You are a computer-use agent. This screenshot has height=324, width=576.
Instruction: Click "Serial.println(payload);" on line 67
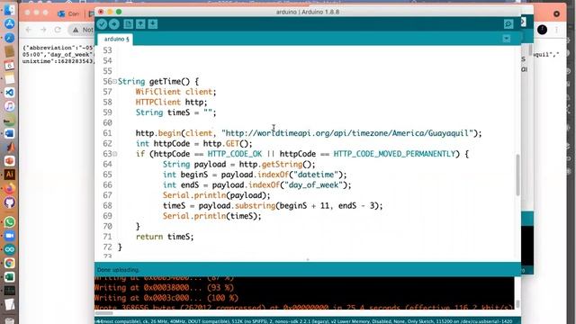click(x=216, y=195)
